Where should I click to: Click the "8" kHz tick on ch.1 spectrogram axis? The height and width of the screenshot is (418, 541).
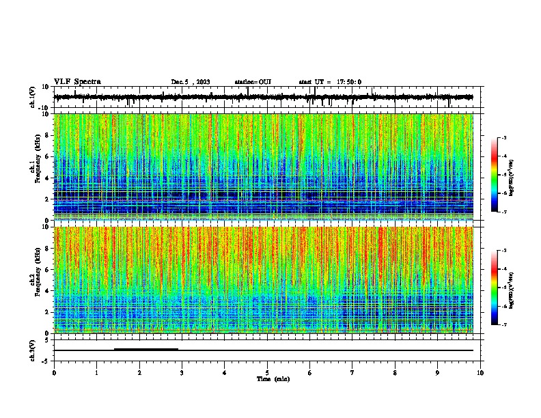48,135
